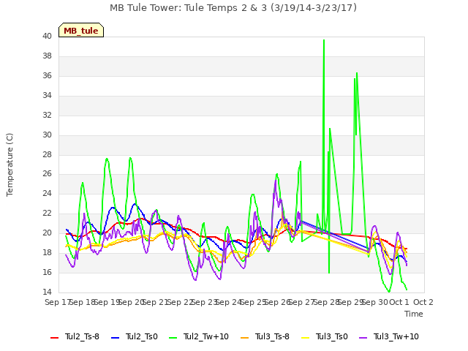
Task: Click the MB_tule label box
Action: pyautogui.click(x=81, y=30)
